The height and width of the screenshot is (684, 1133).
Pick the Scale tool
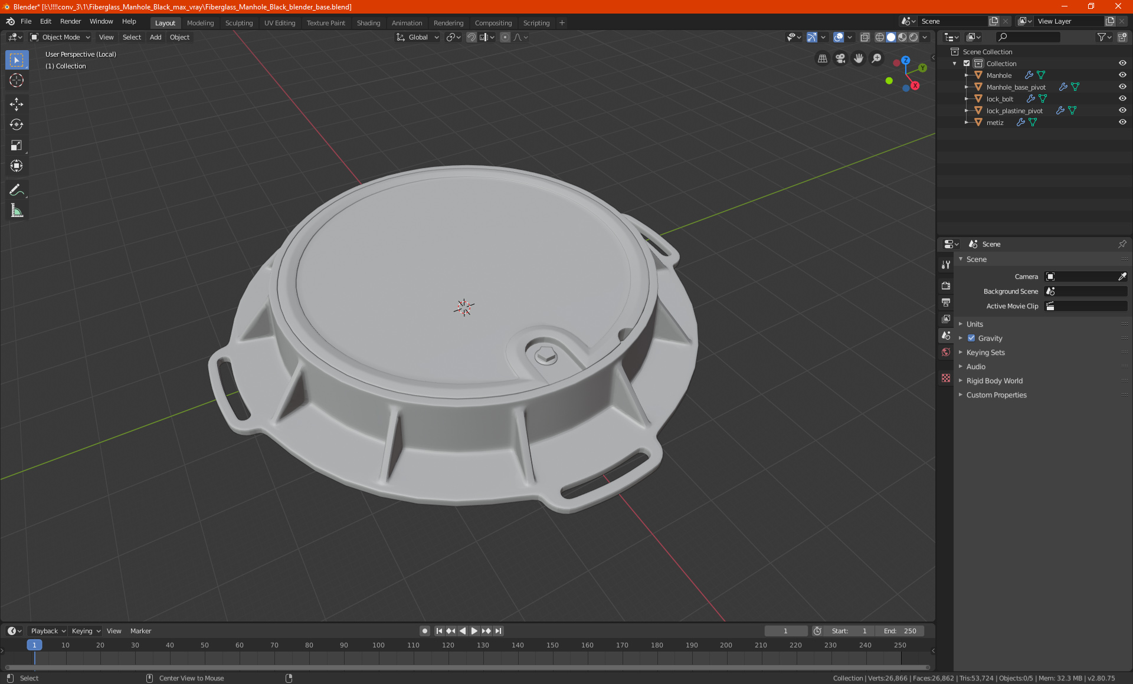point(17,146)
